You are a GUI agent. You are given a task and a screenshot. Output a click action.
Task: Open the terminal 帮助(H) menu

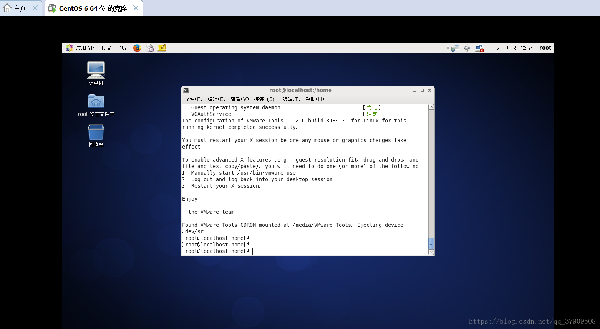315,99
